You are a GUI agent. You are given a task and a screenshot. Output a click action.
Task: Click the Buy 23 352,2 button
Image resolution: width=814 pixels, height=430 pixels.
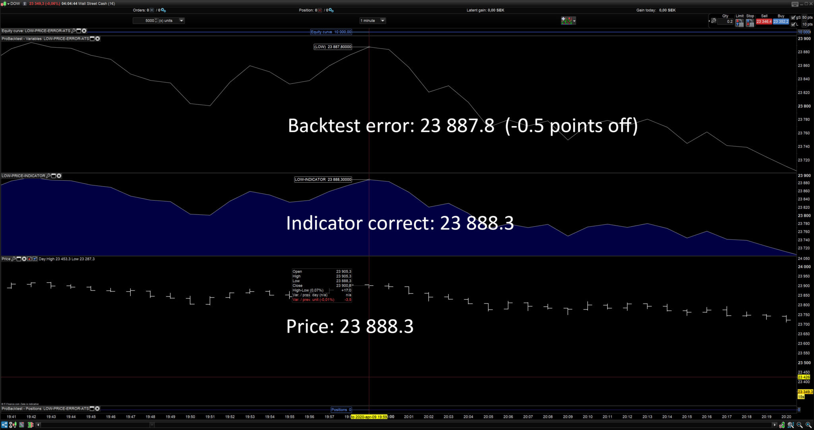[x=781, y=21]
